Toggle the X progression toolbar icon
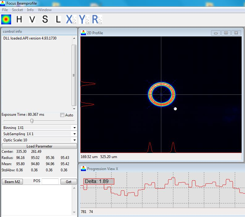 pyautogui.click(x=70, y=19)
